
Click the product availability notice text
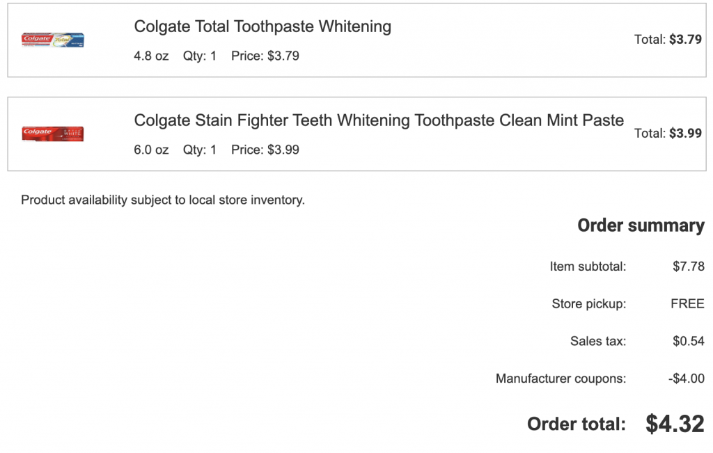[x=163, y=200]
